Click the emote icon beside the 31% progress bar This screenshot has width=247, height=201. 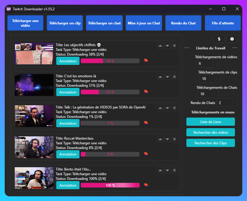(x=146, y=91)
